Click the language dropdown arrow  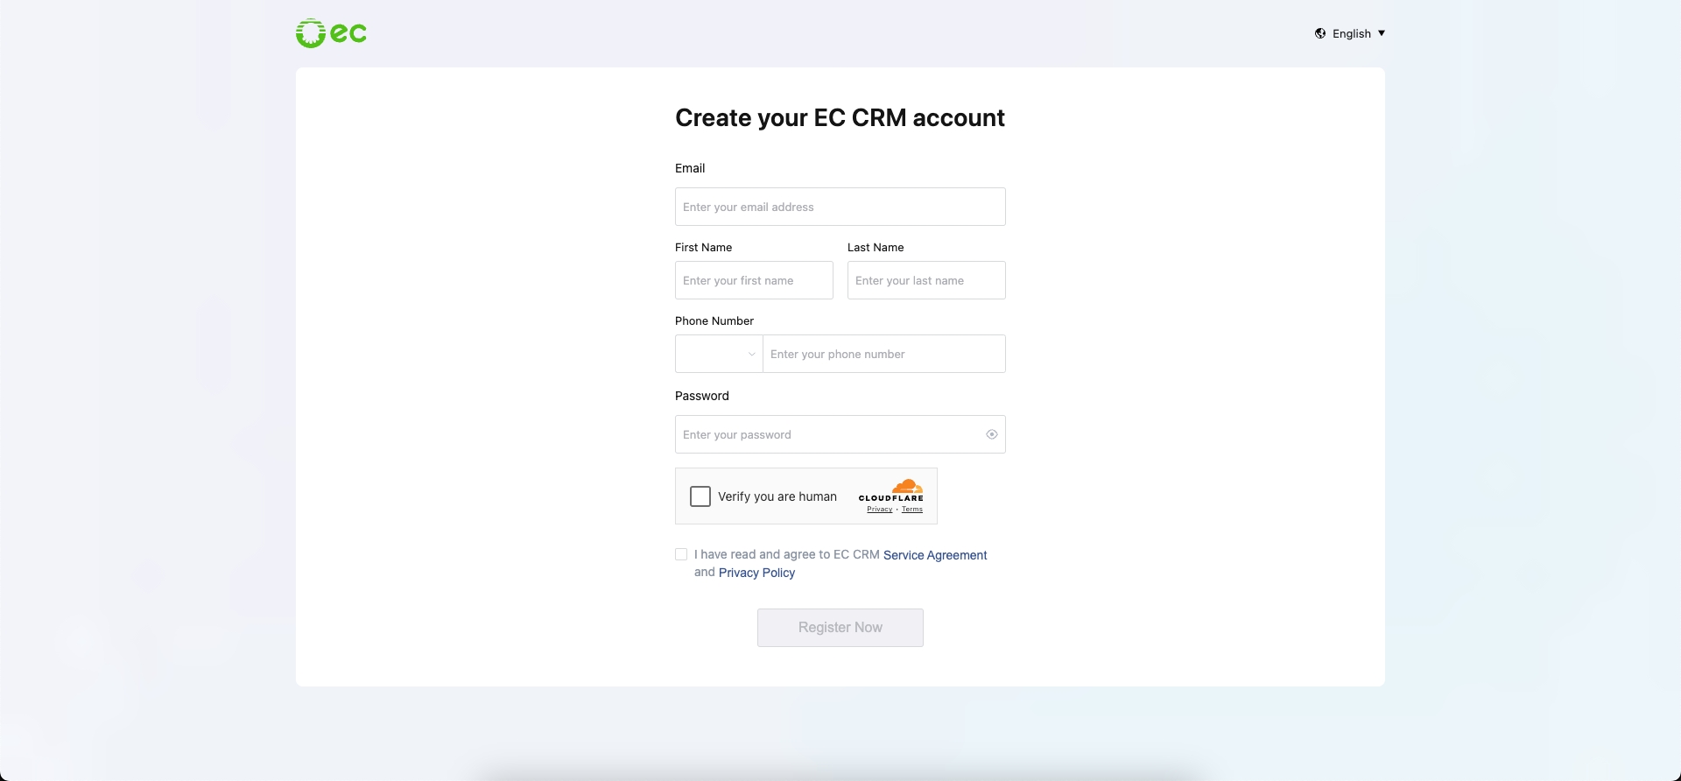click(1382, 33)
